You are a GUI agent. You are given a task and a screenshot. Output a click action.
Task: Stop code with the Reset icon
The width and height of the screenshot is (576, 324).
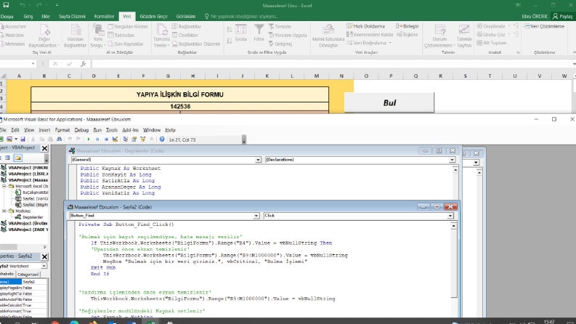click(106, 139)
